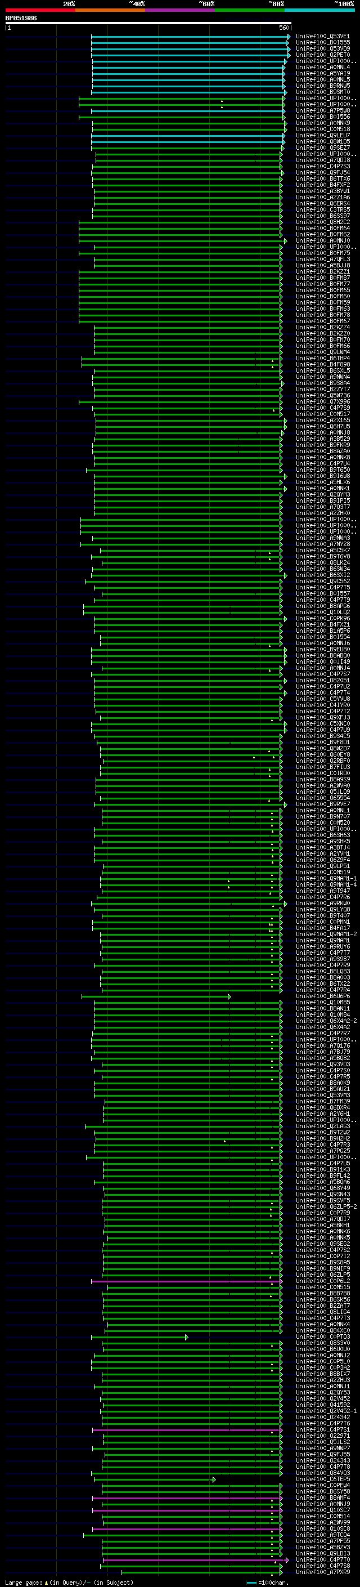Select label UniRef100_C0M518
360x1587 pixels.
(x=322, y=129)
